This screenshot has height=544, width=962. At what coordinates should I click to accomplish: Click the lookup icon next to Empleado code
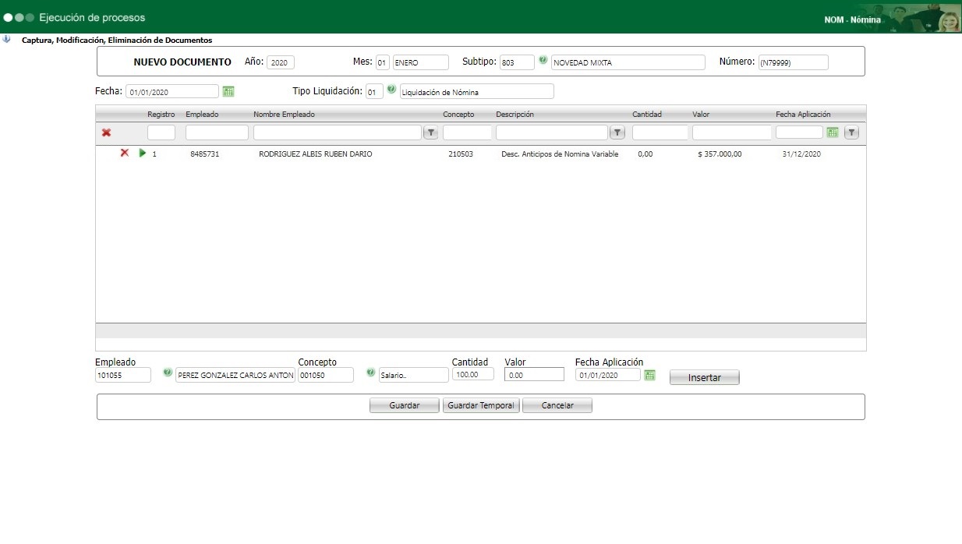click(x=167, y=373)
